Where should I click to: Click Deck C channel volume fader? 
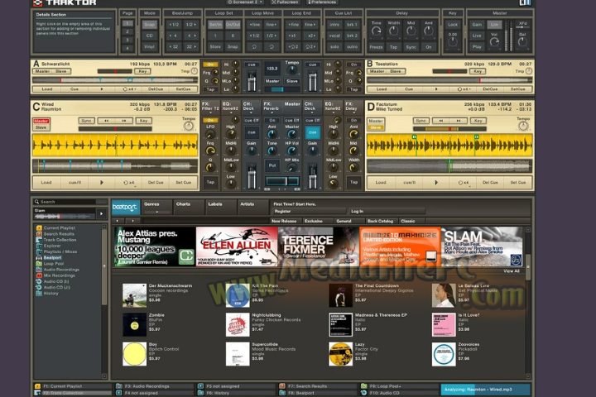(252, 176)
